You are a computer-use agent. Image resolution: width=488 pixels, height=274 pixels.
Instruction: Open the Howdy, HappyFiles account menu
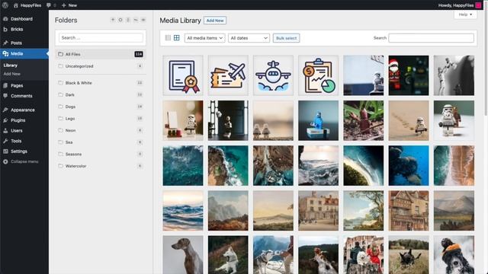tap(459, 5)
